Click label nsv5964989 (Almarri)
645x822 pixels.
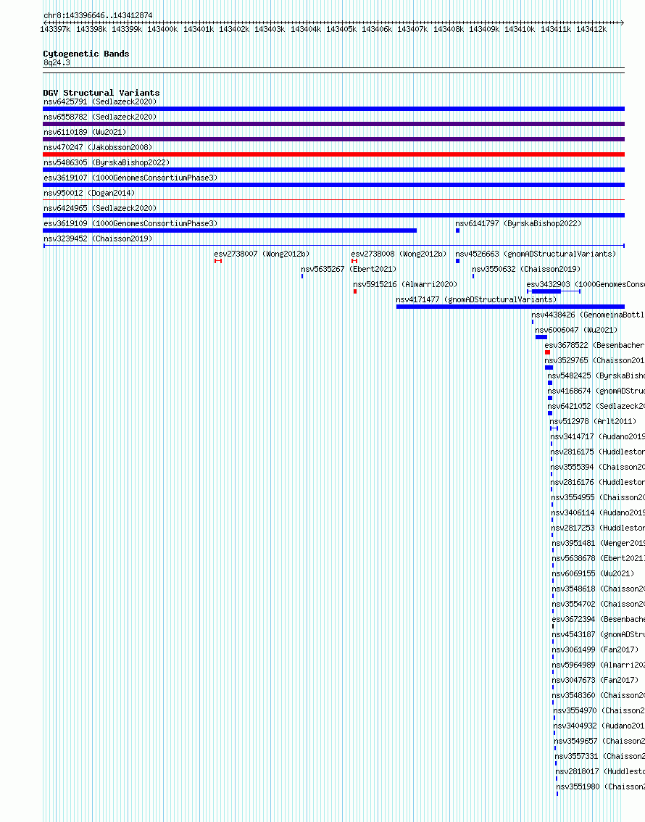[599, 664]
